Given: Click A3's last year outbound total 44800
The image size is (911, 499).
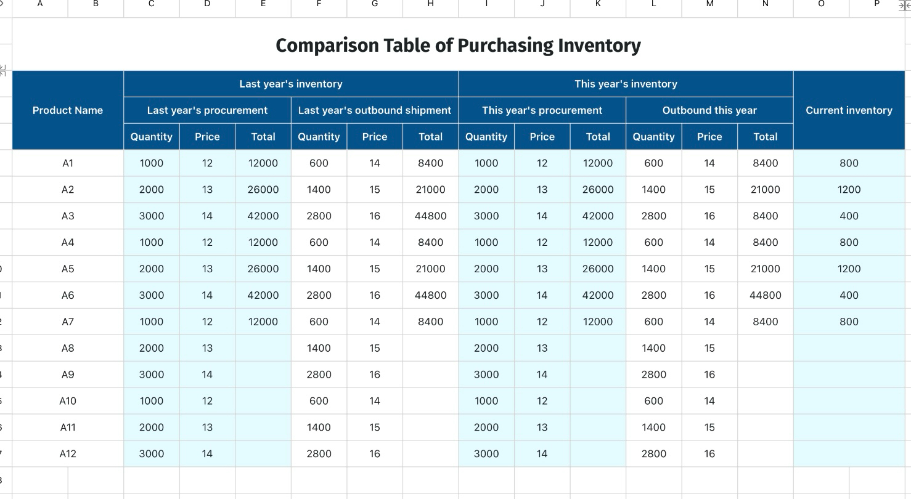Looking at the screenshot, I should pos(430,216).
